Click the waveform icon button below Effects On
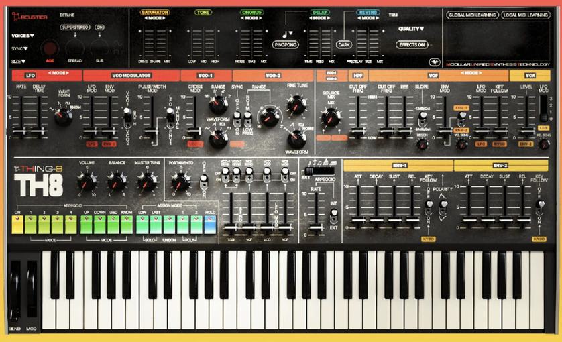The height and width of the screenshot is (342, 562). pyautogui.click(x=434, y=62)
